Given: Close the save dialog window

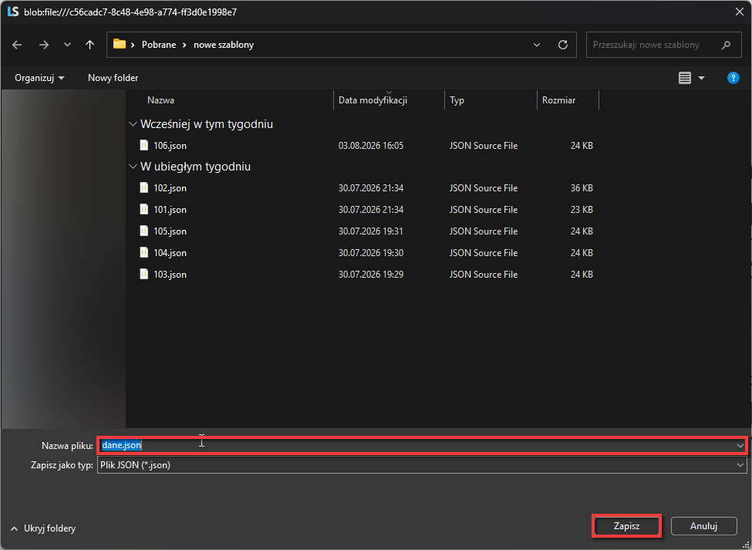Looking at the screenshot, I should [740, 12].
